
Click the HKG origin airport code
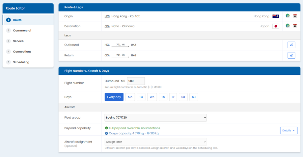click(107, 16)
